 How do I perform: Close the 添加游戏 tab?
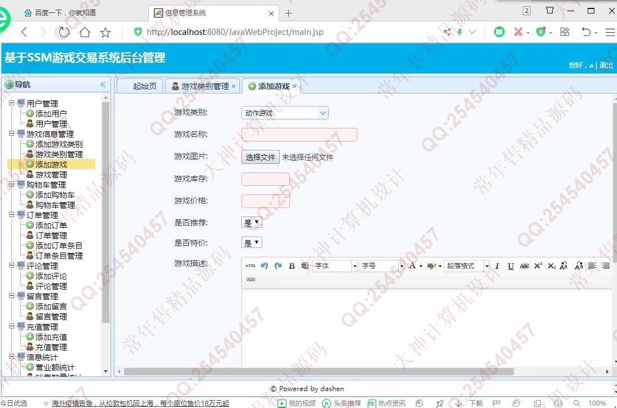(294, 86)
